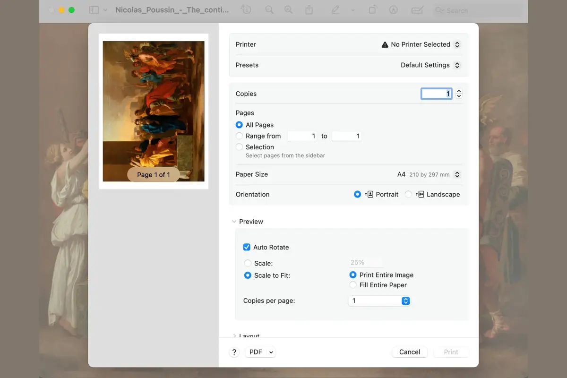Image resolution: width=567 pixels, height=378 pixels.
Task: Click the Cancel button
Action: point(410,352)
